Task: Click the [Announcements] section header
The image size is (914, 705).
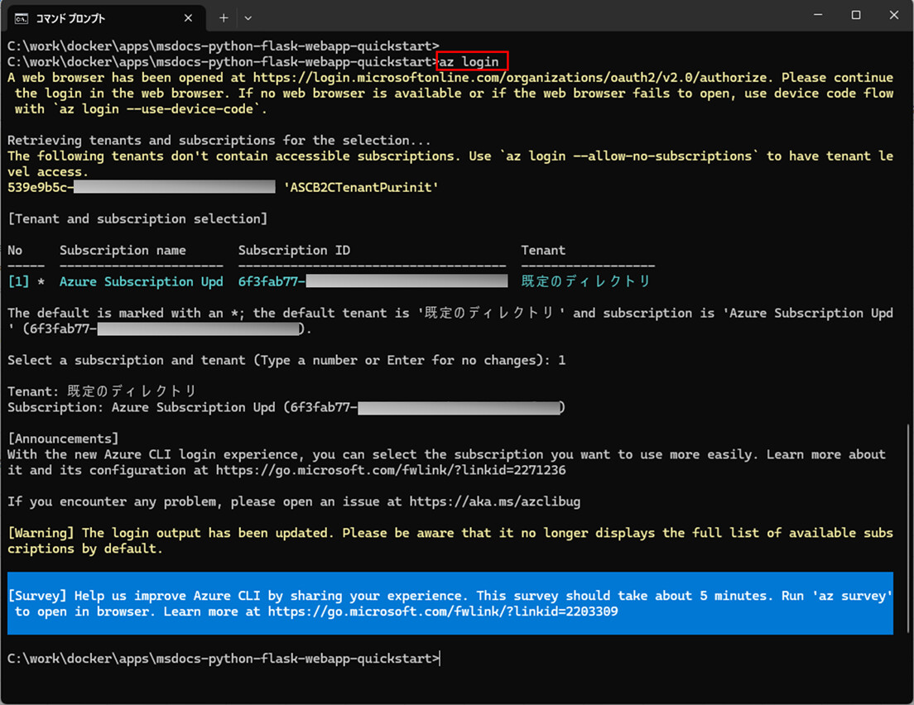Action: 64,438
